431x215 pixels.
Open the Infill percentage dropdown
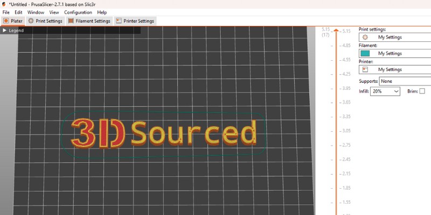click(385, 92)
